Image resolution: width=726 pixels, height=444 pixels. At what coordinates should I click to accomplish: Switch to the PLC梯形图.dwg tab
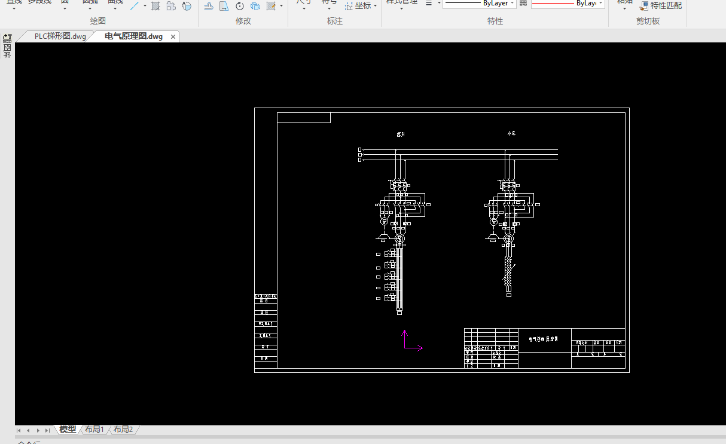[x=60, y=36]
